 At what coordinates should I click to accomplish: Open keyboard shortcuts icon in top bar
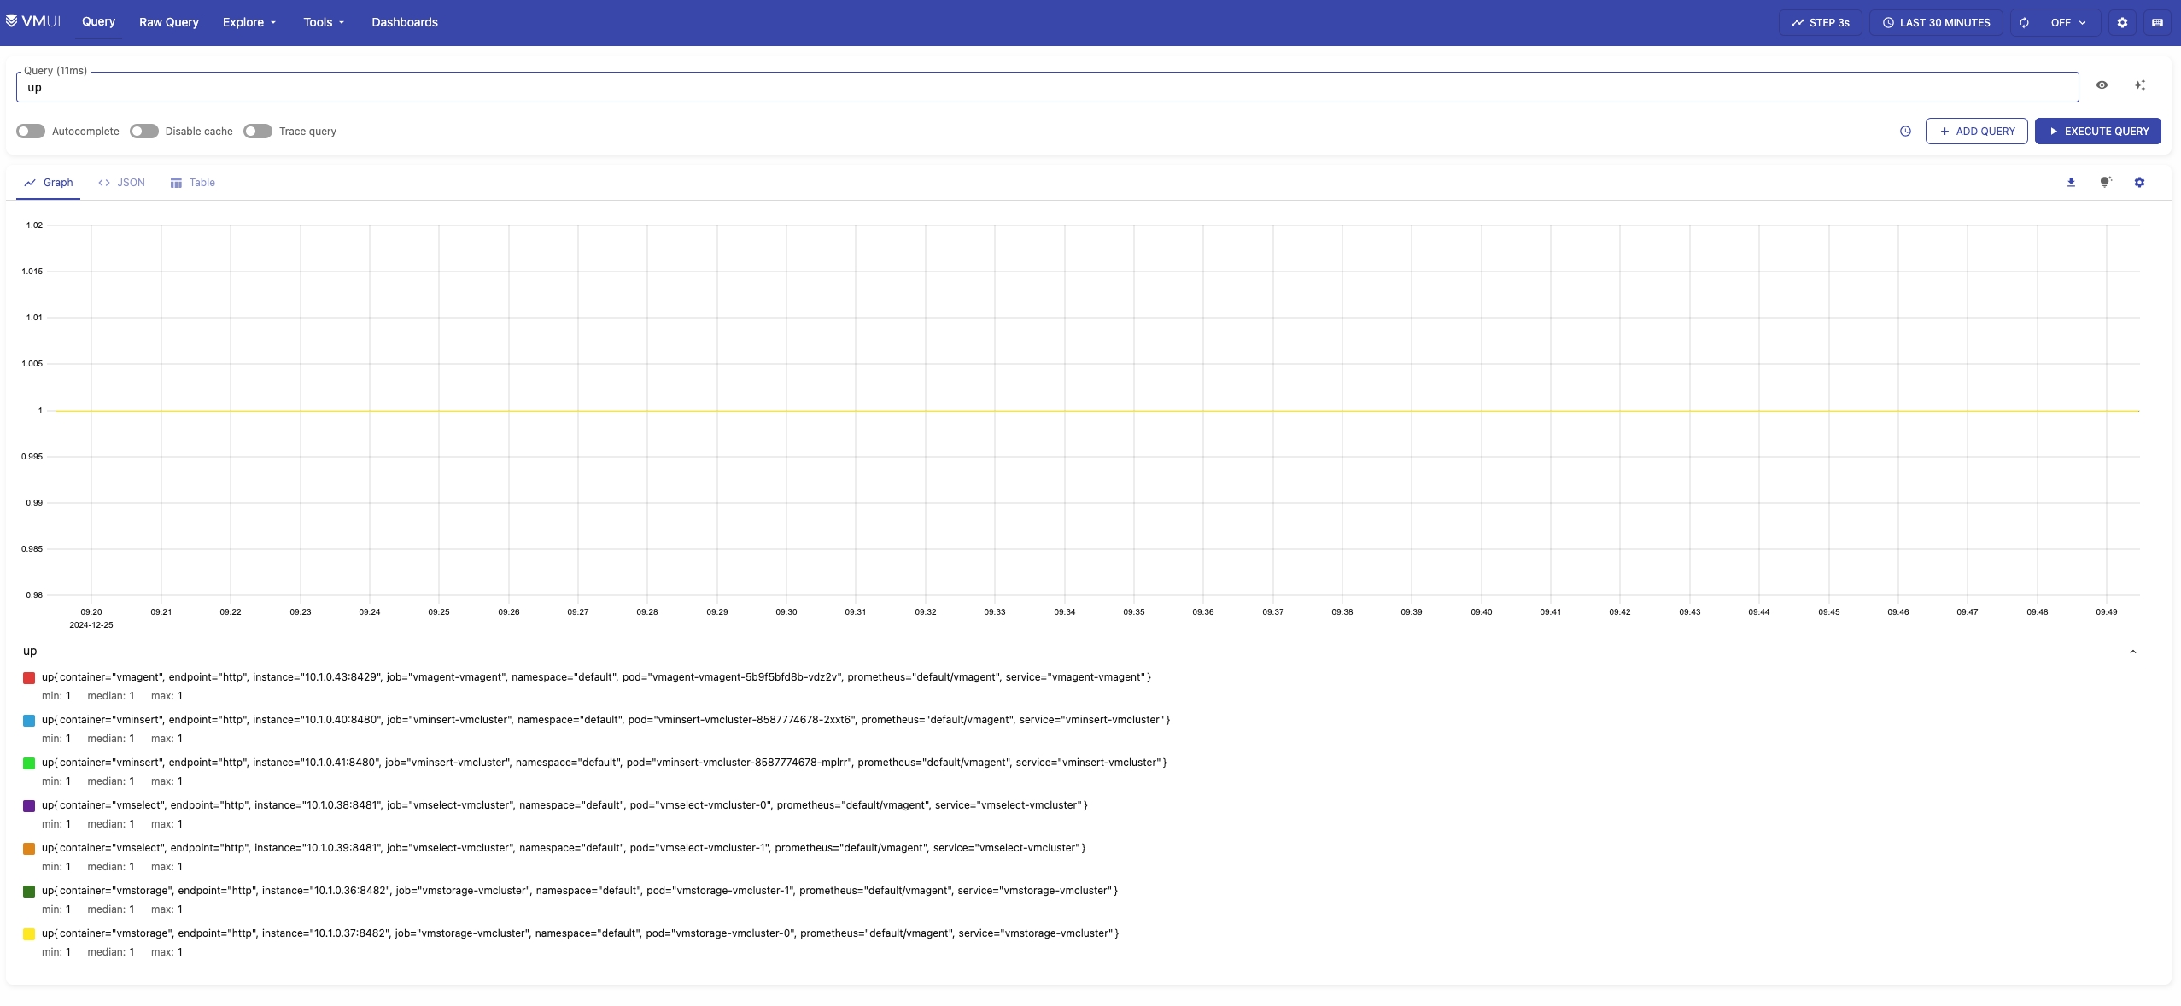(x=2157, y=23)
